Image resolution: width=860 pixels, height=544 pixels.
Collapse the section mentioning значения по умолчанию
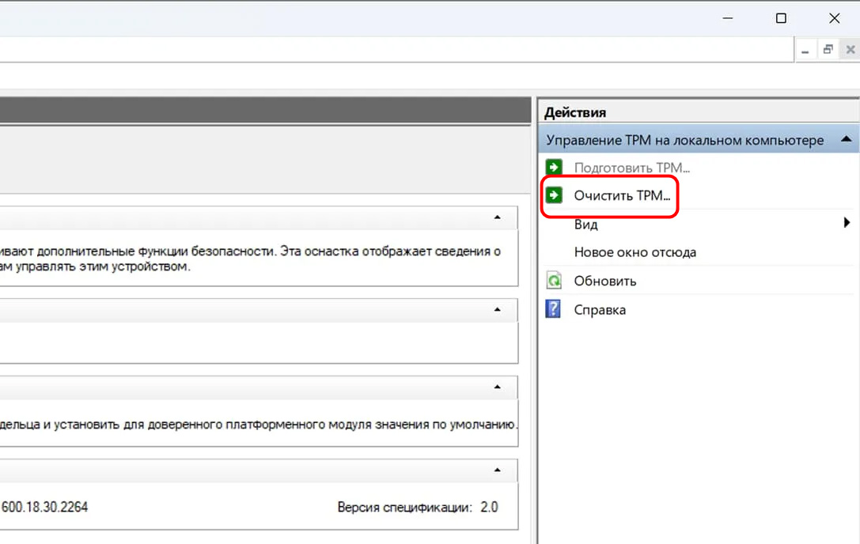497,387
